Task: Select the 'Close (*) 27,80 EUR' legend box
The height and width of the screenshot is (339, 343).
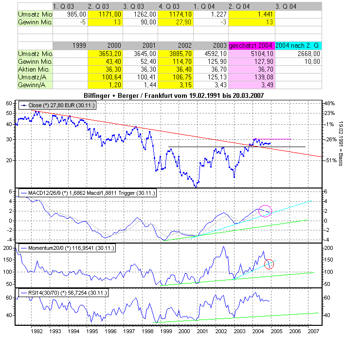Action: tap(57, 105)
